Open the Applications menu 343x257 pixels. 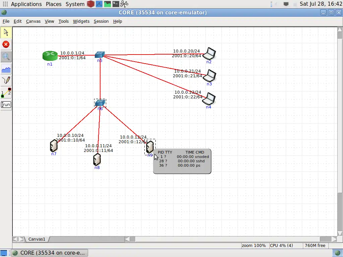point(26,4)
